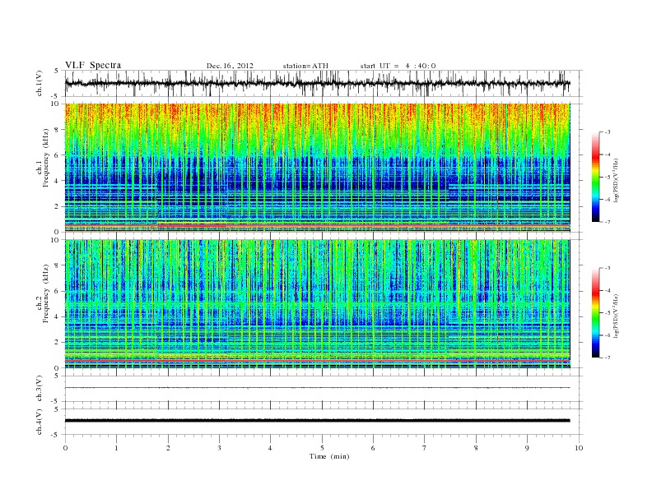Click the "ch.1(V)" waveform axis label
Viewport: 652px width, 503px height.
point(40,83)
